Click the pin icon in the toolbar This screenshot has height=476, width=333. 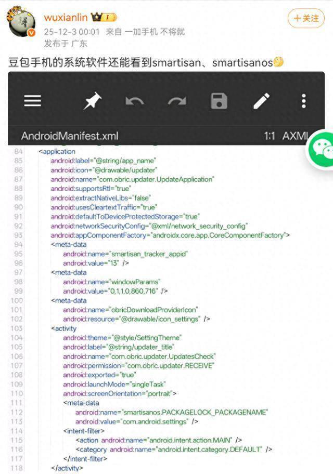coord(93,101)
